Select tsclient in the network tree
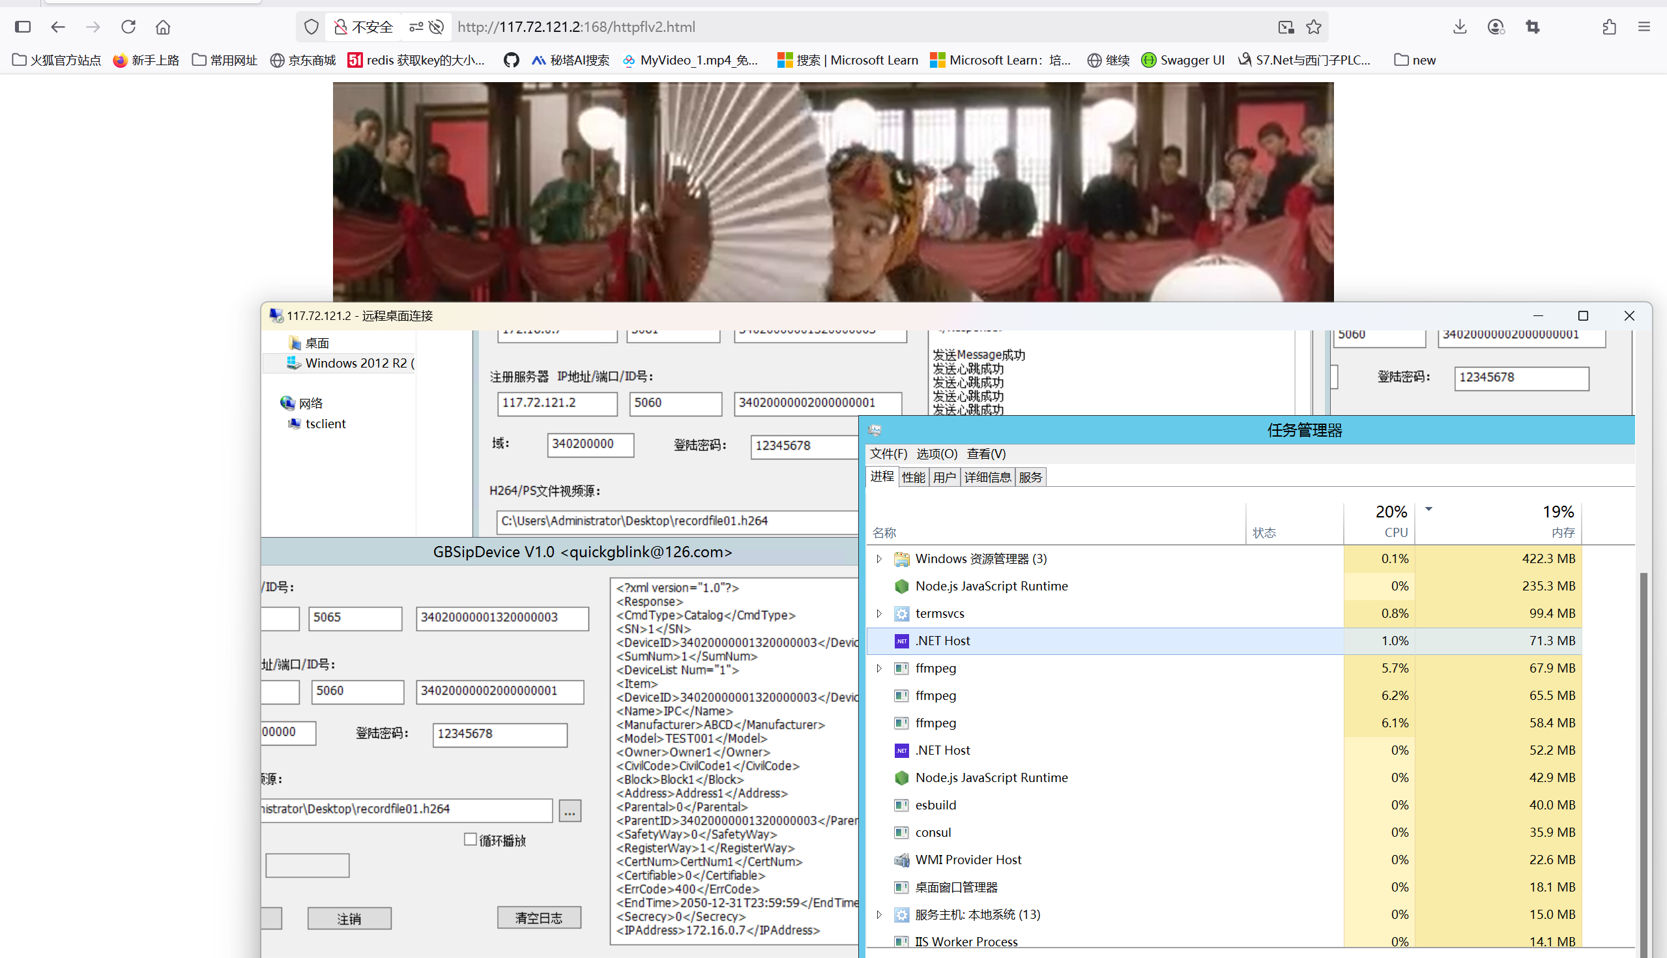 tap(325, 424)
